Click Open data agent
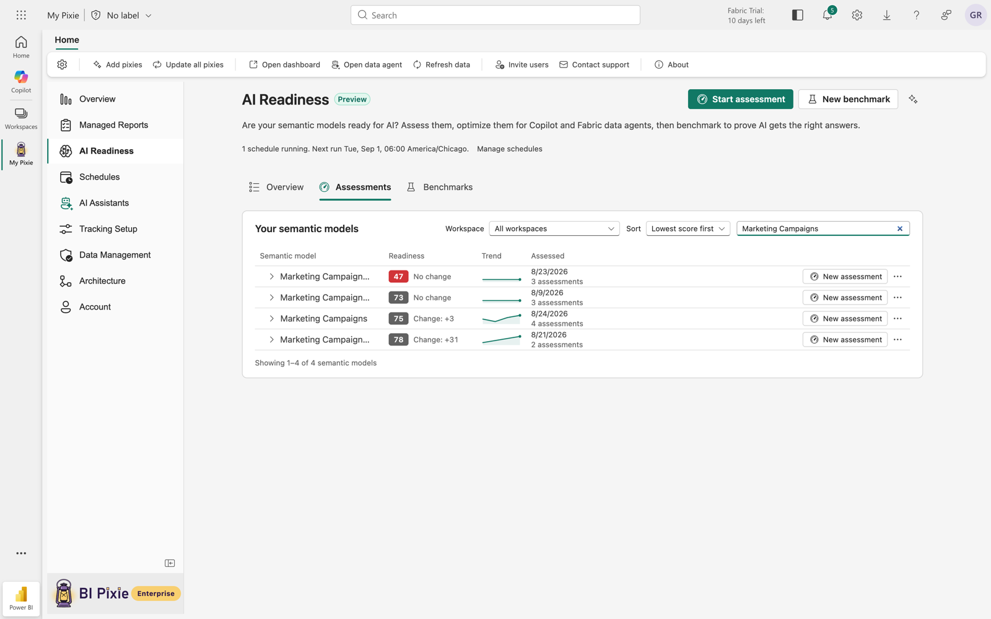The image size is (991, 619). [367, 64]
